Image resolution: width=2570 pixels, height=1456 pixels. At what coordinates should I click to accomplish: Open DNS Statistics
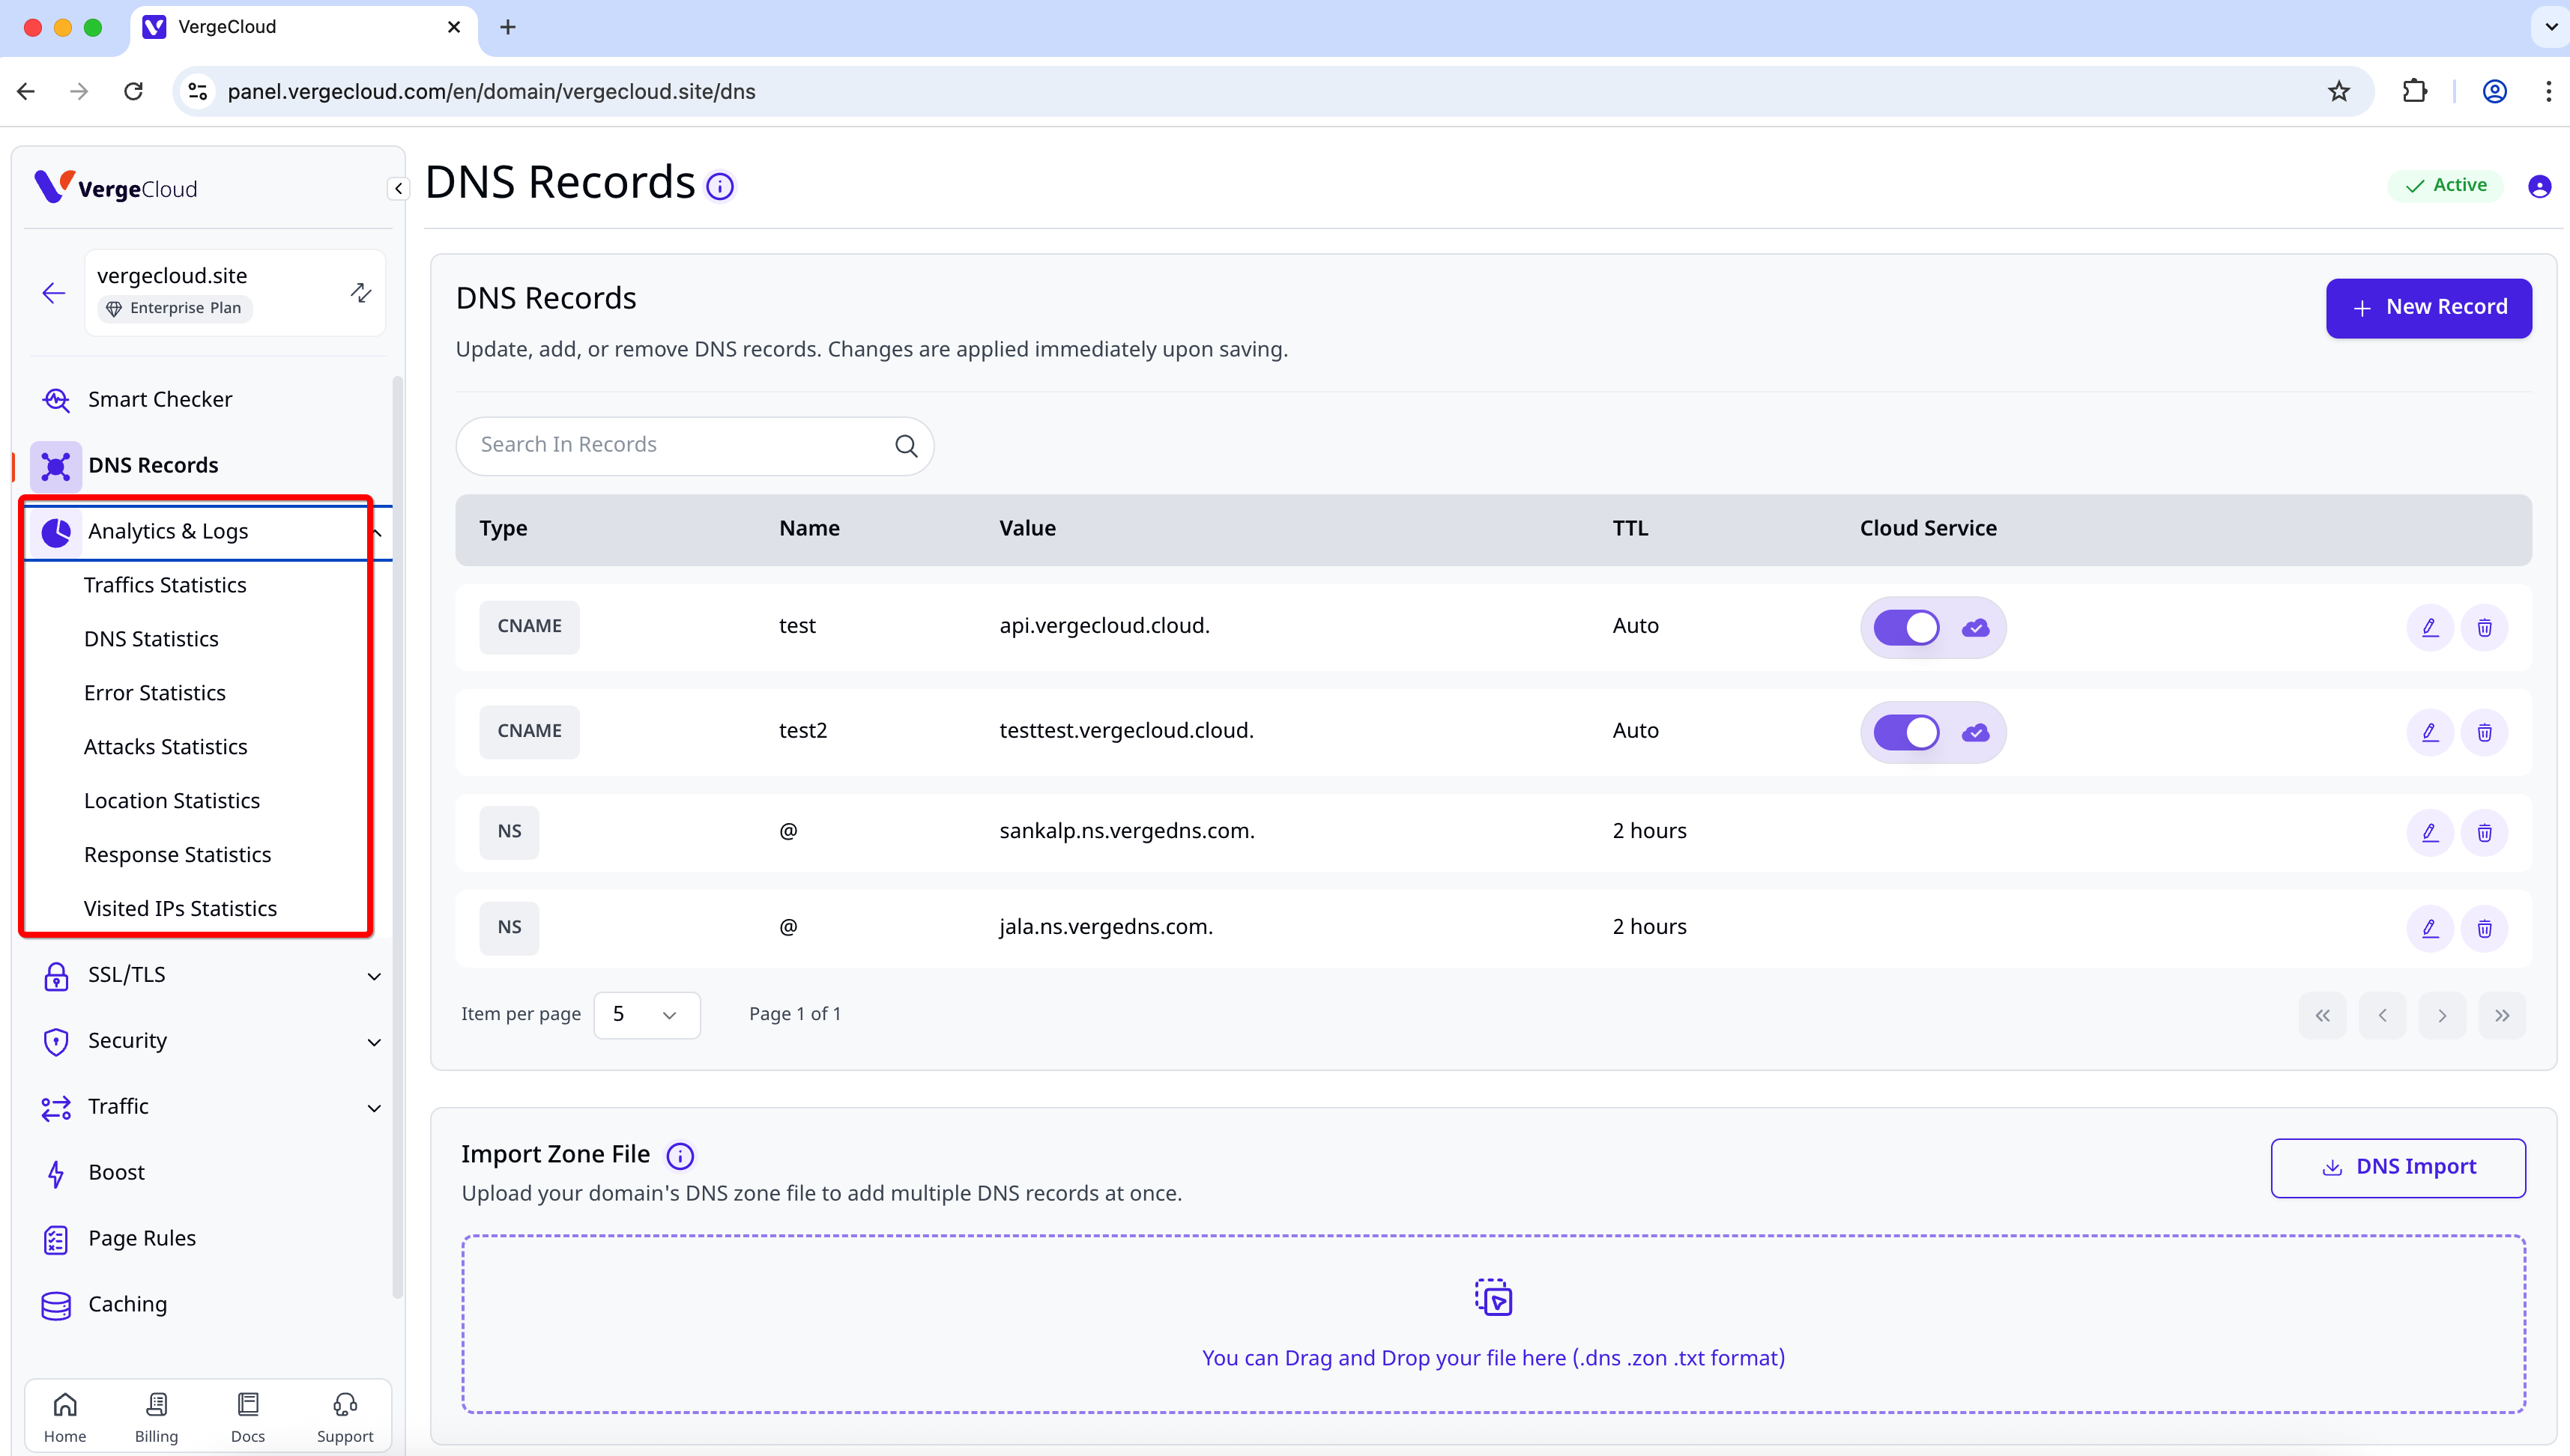151,639
